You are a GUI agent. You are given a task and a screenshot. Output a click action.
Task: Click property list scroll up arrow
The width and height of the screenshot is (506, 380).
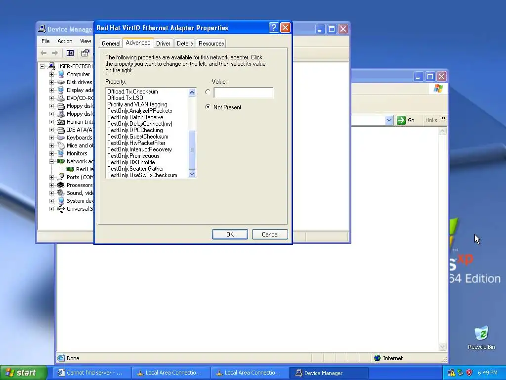192,92
